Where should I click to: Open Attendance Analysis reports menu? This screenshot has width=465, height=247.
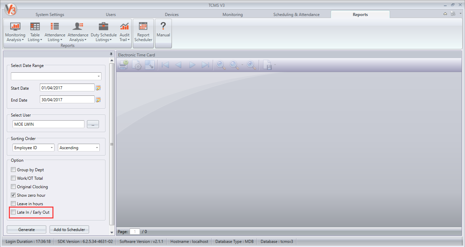(x=78, y=33)
